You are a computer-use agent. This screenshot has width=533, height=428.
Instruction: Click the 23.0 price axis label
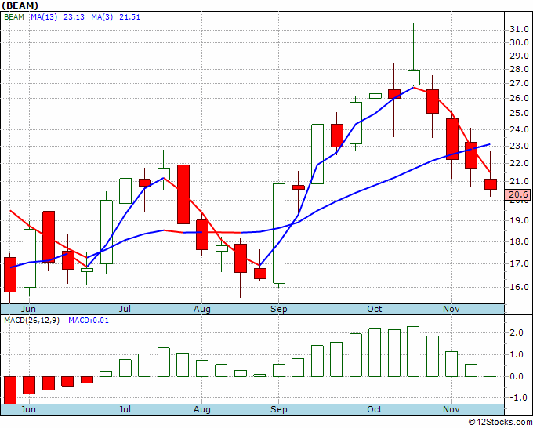[519, 146]
